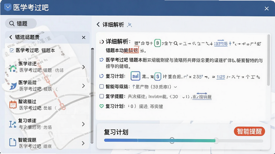Expand the 复习 sidebar row chevron
This screenshot has width=275, height=154.
click(x=84, y=124)
